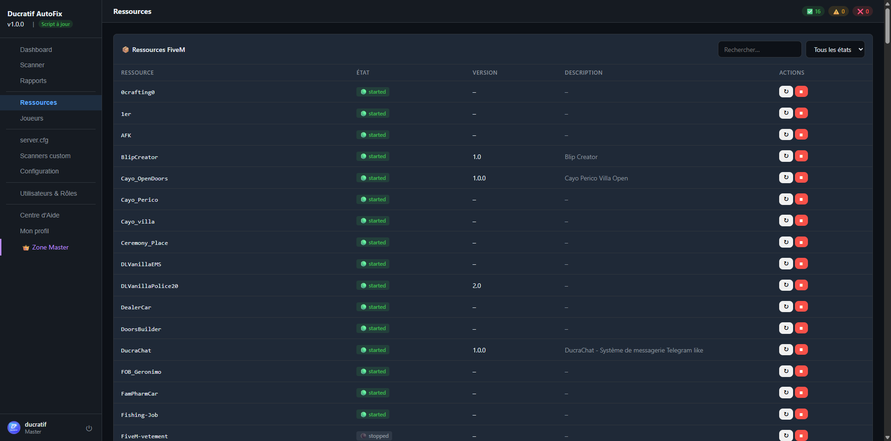Go to the Scanner page

point(32,65)
